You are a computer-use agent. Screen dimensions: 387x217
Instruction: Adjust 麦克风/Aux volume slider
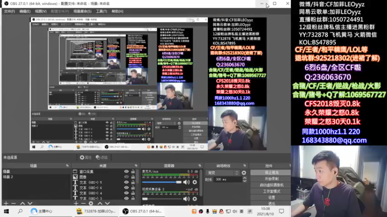pos(162,182)
